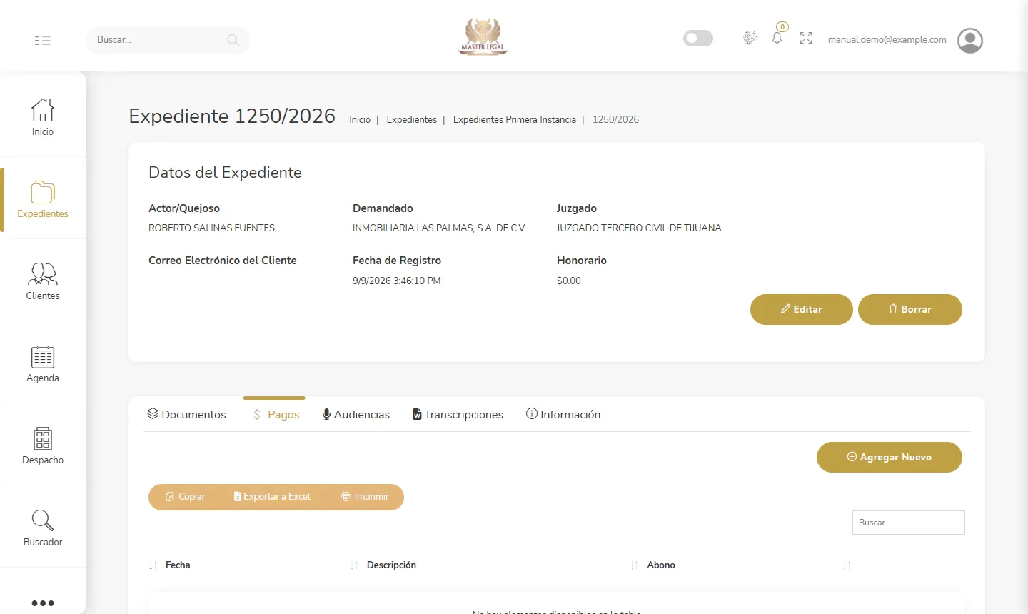The height and width of the screenshot is (614, 1028).
Task: Click the 1250/2026 breadcrumb text
Action: click(x=615, y=120)
